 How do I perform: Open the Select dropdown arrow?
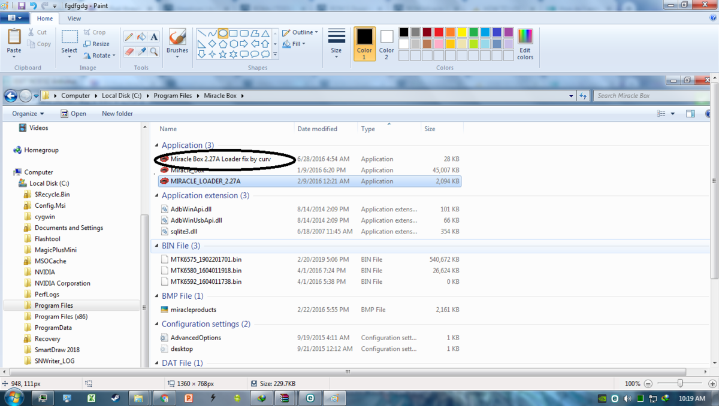click(x=70, y=57)
